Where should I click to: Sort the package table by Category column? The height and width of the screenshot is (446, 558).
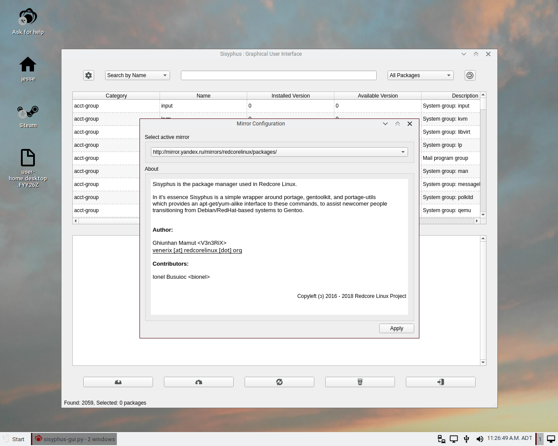(116, 96)
